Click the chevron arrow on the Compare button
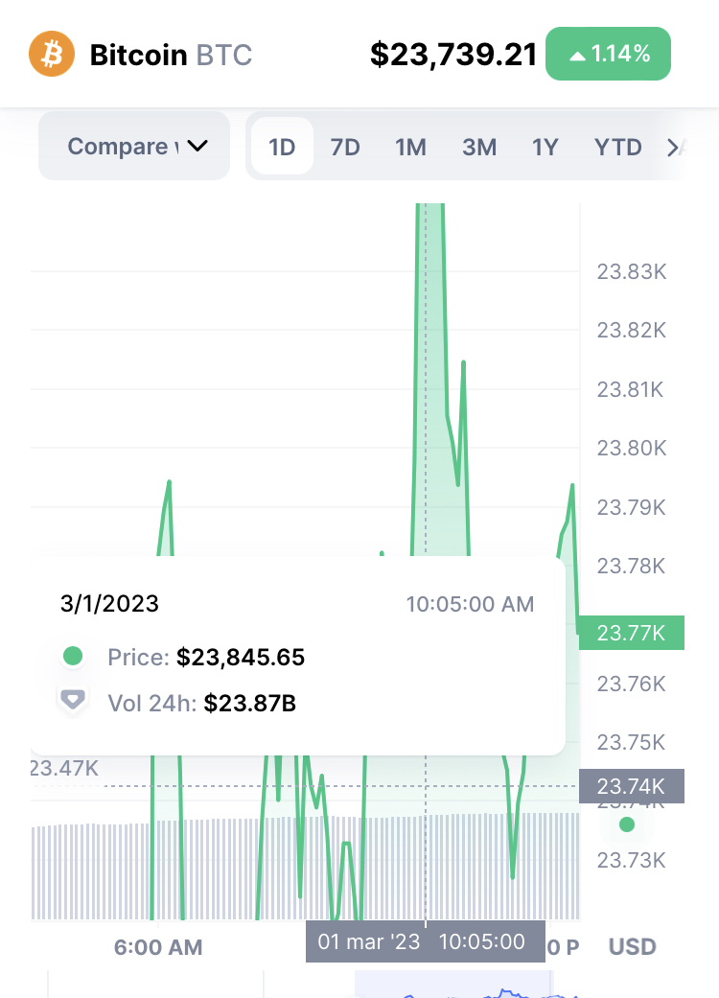 (x=197, y=147)
